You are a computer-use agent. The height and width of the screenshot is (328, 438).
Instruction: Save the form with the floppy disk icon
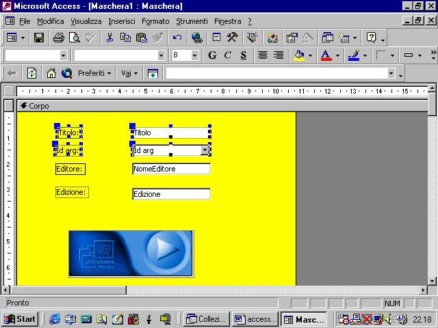coord(39,38)
